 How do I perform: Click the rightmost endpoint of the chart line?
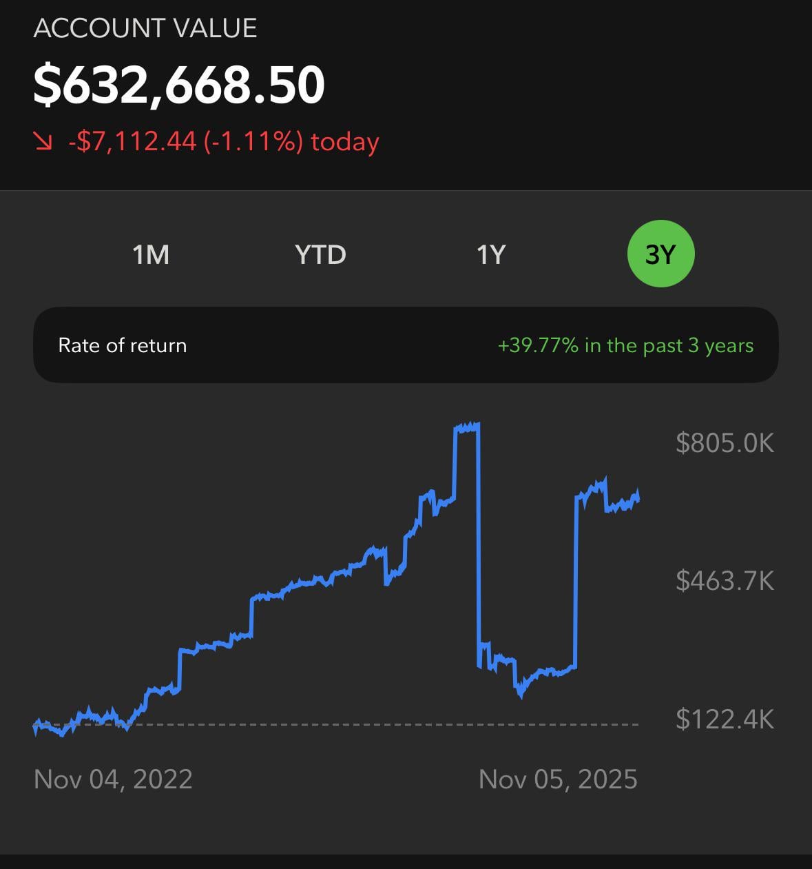coord(638,498)
